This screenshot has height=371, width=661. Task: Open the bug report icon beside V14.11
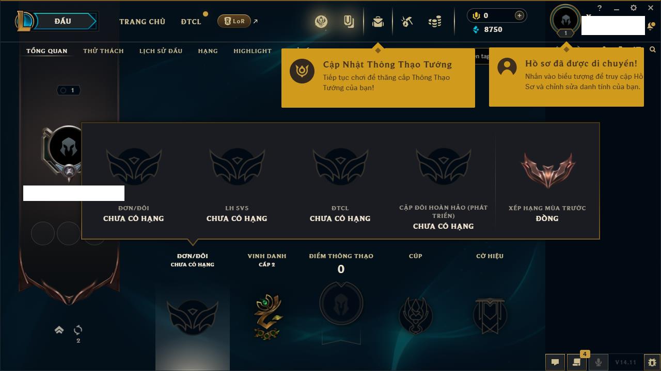point(652,362)
